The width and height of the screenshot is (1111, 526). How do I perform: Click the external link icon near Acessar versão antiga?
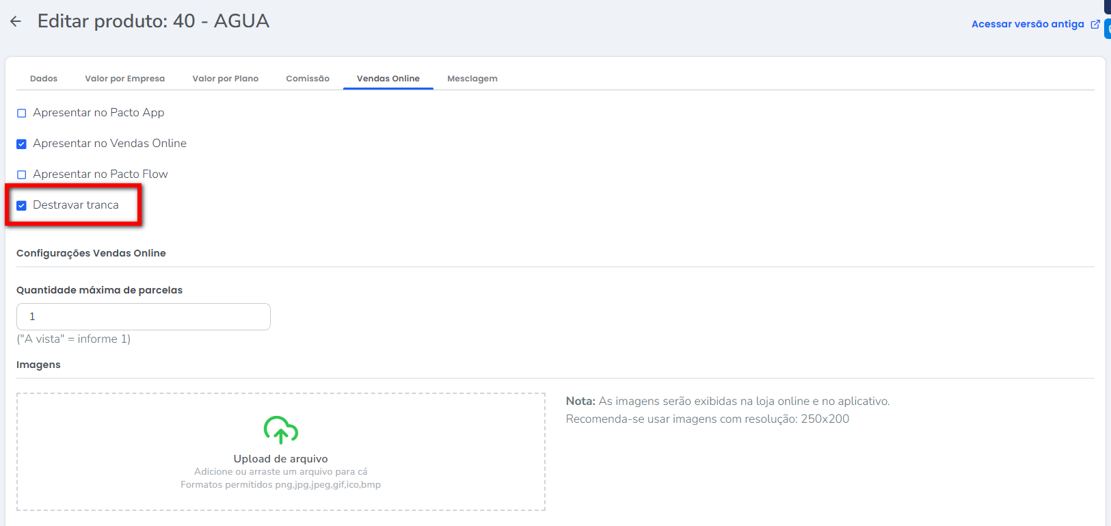pyautogui.click(x=1095, y=24)
